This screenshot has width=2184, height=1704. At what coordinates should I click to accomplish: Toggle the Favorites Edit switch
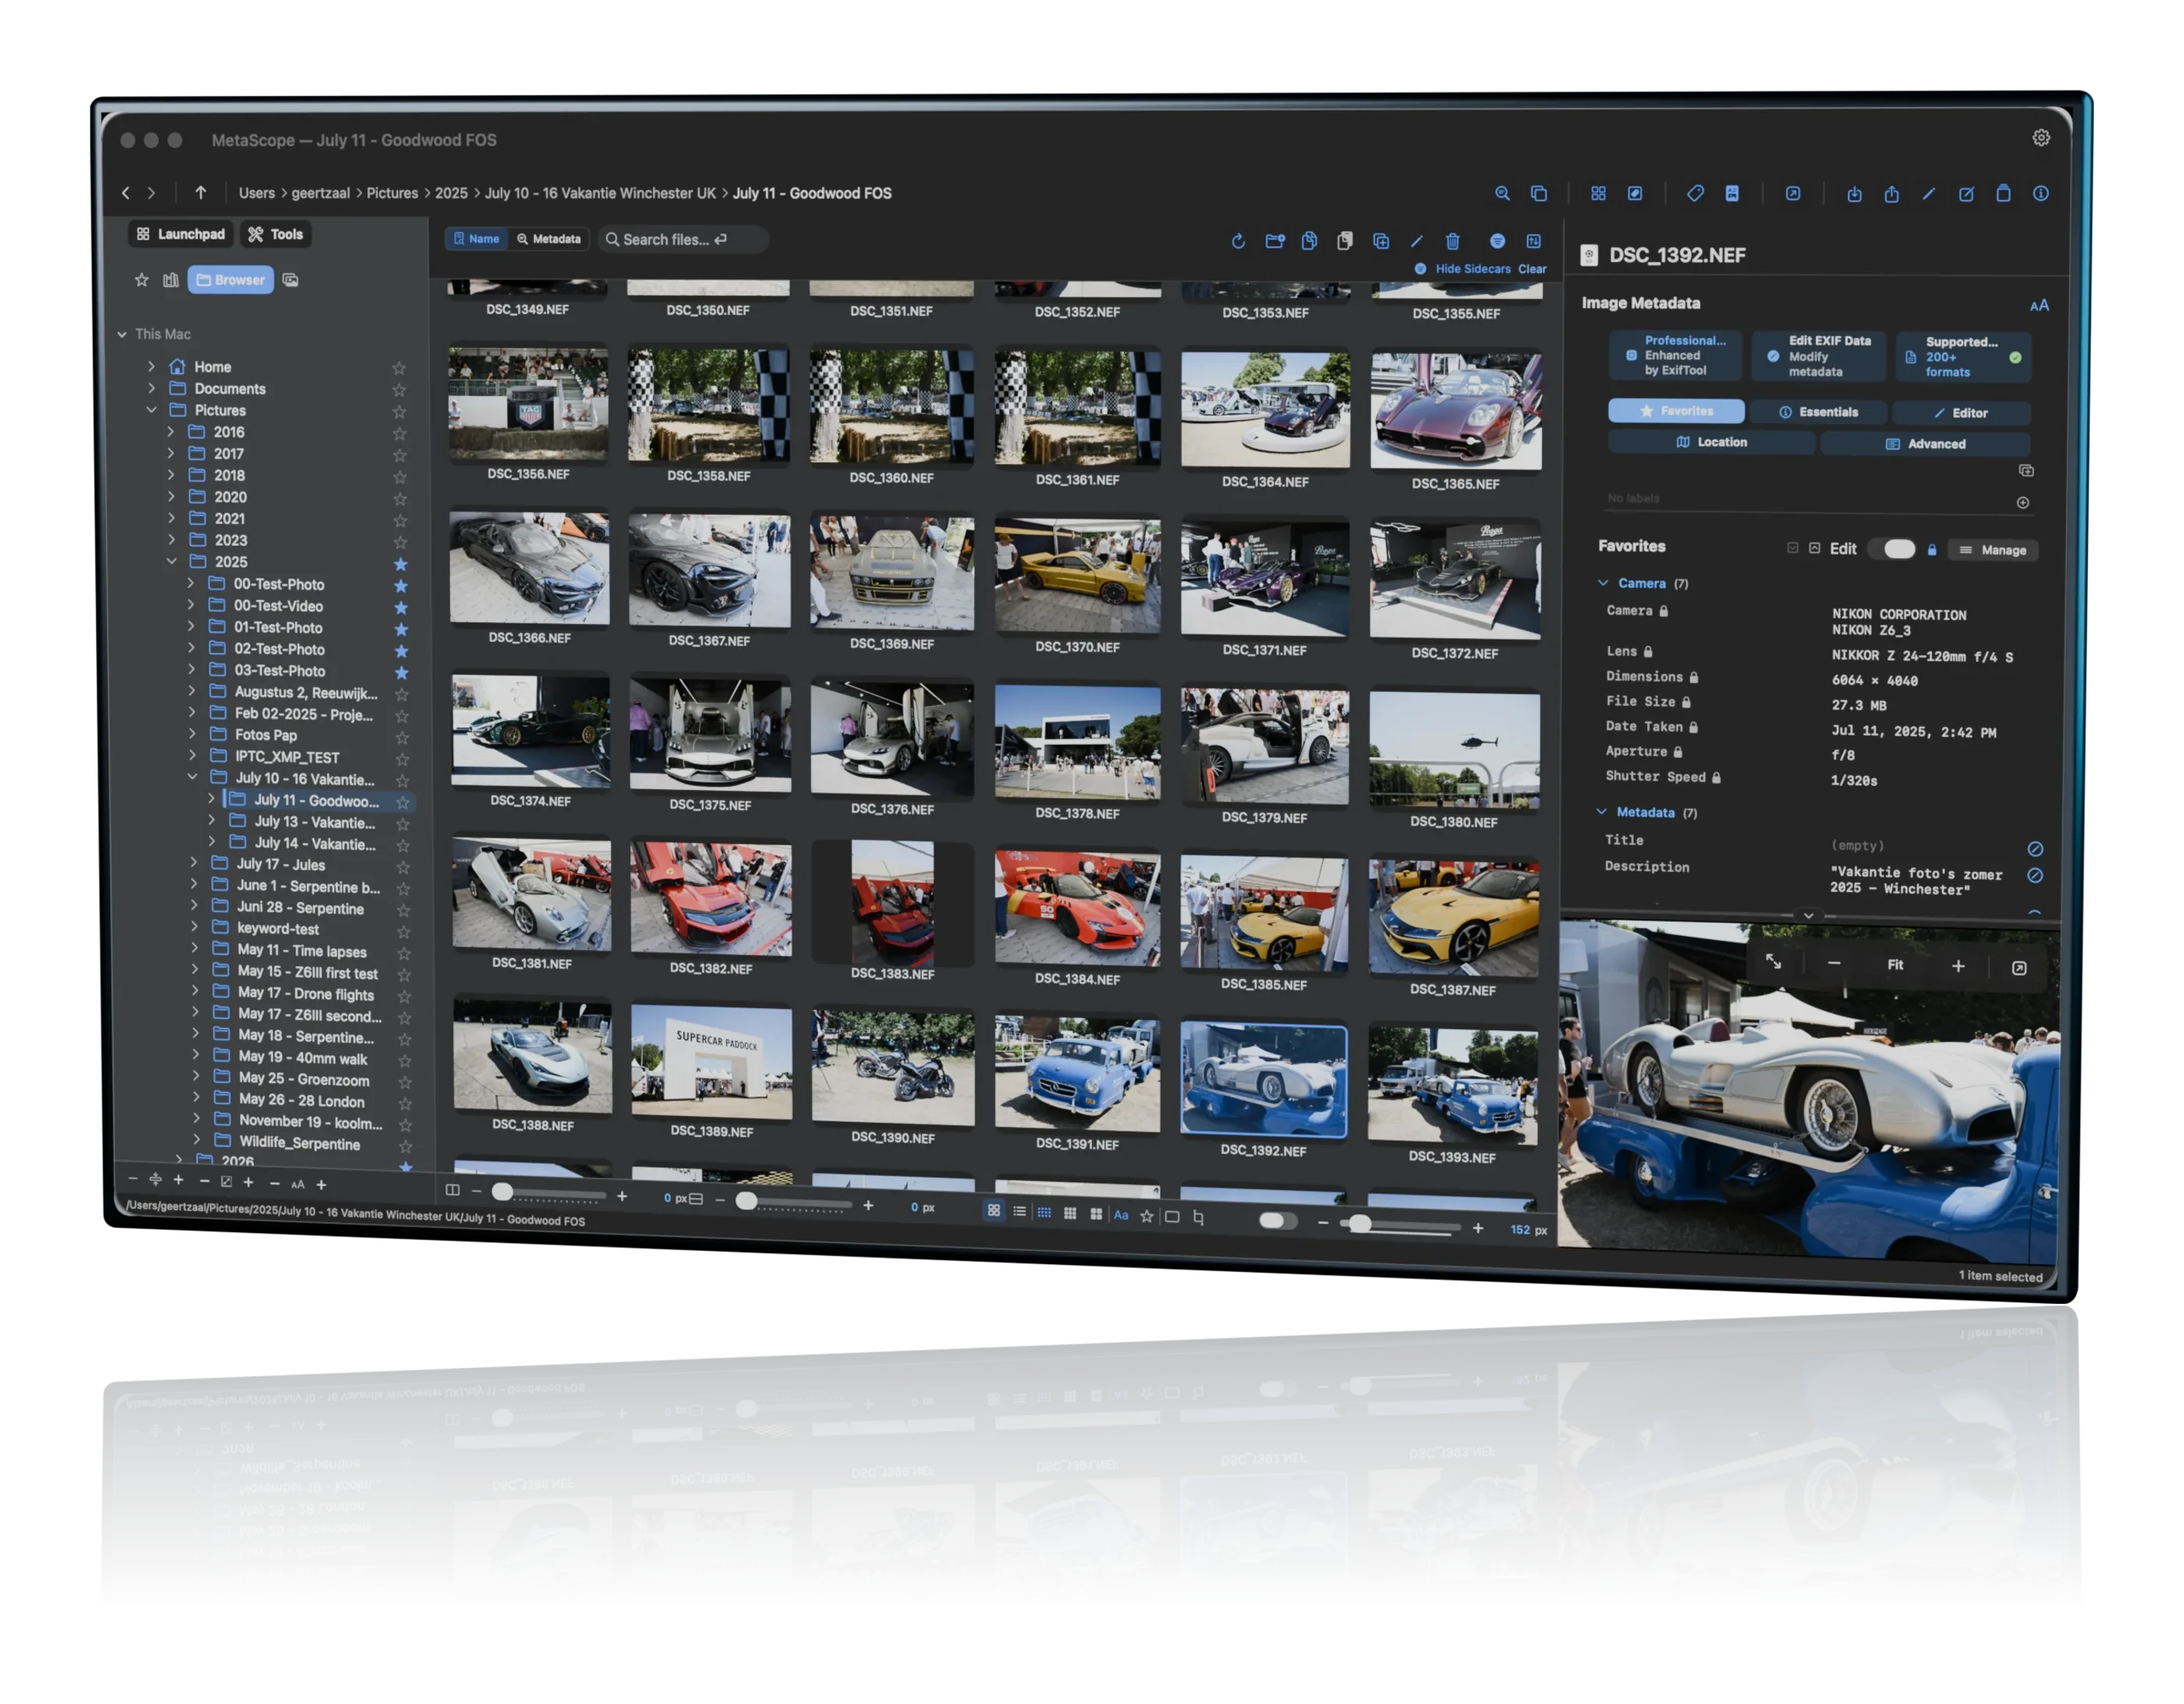(x=1898, y=549)
